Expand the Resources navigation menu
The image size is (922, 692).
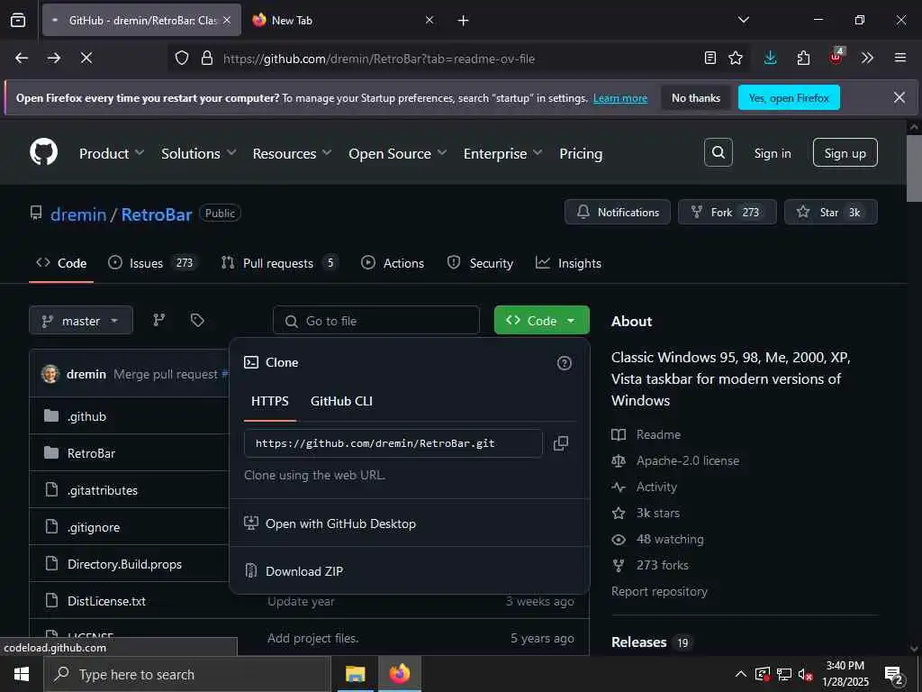[x=293, y=153]
